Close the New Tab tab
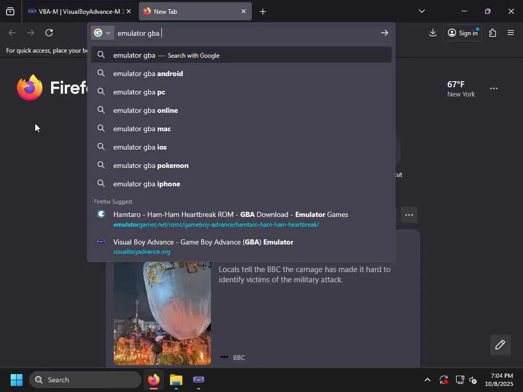 pyautogui.click(x=244, y=11)
